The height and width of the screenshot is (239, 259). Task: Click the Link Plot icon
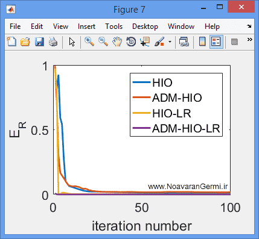point(184,42)
